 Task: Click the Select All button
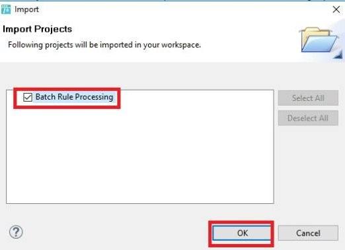point(308,98)
